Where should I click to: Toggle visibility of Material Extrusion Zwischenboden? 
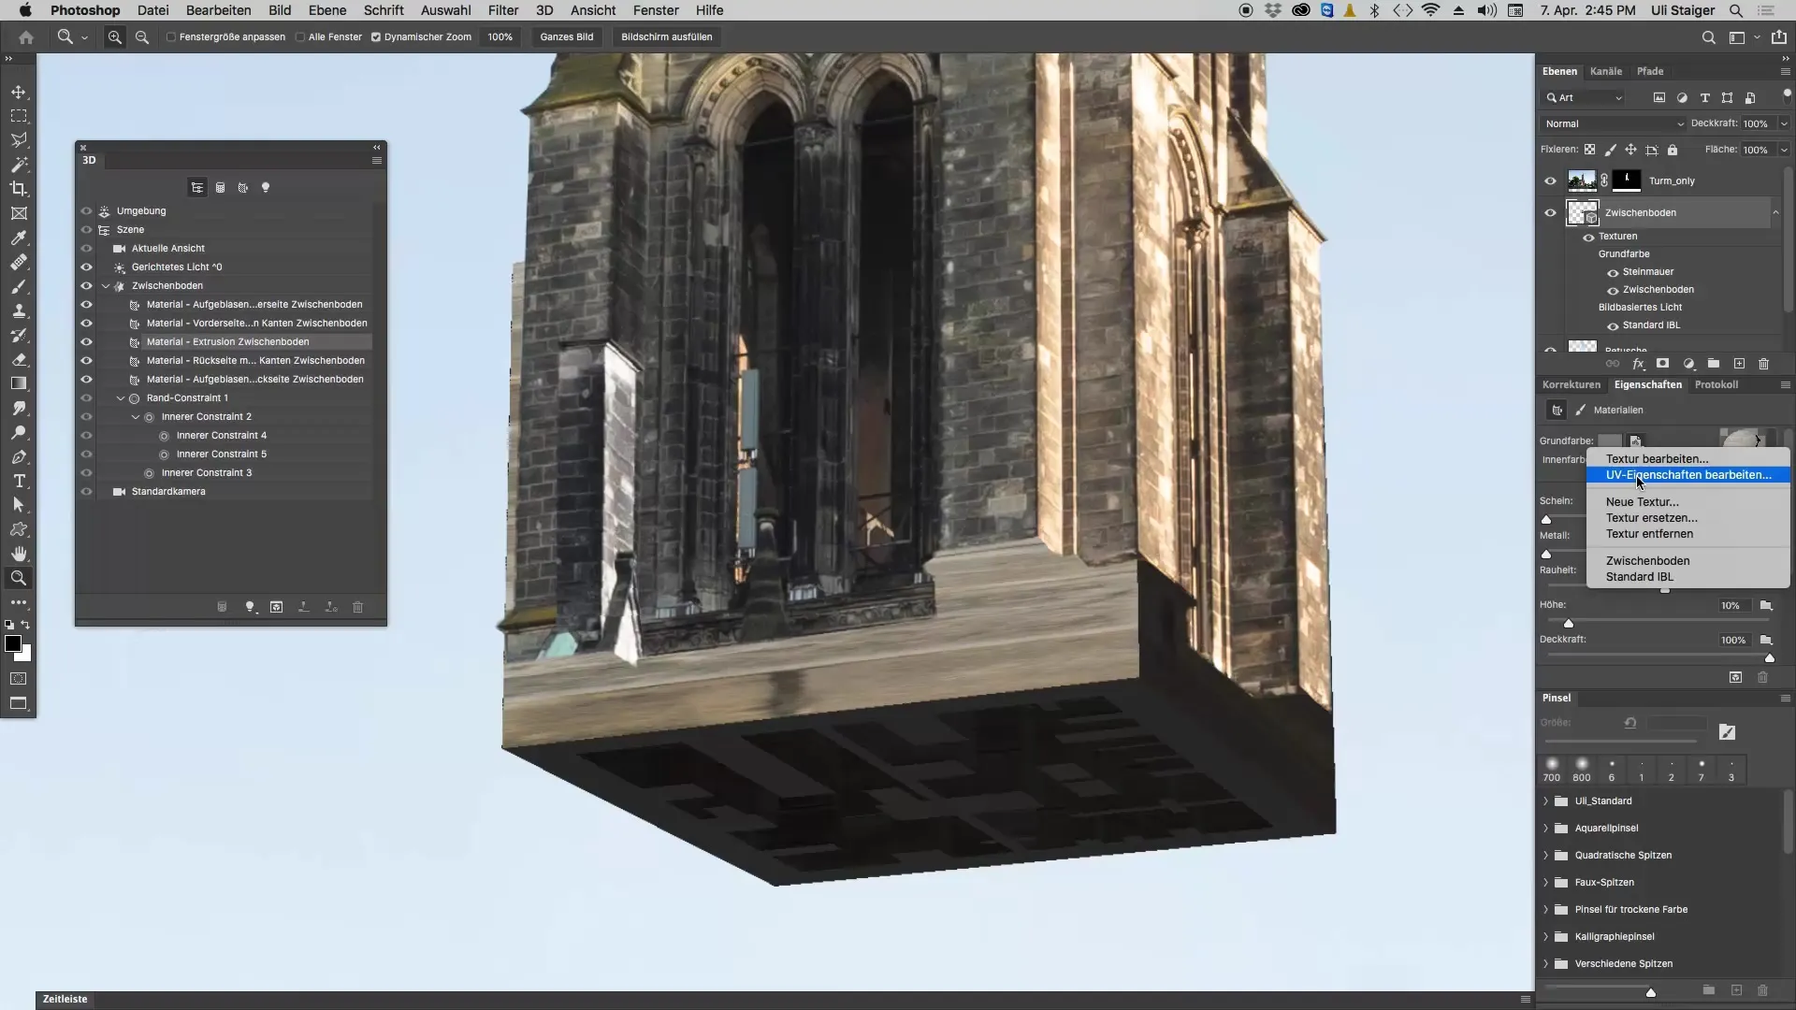pyautogui.click(x=86, y=342)
